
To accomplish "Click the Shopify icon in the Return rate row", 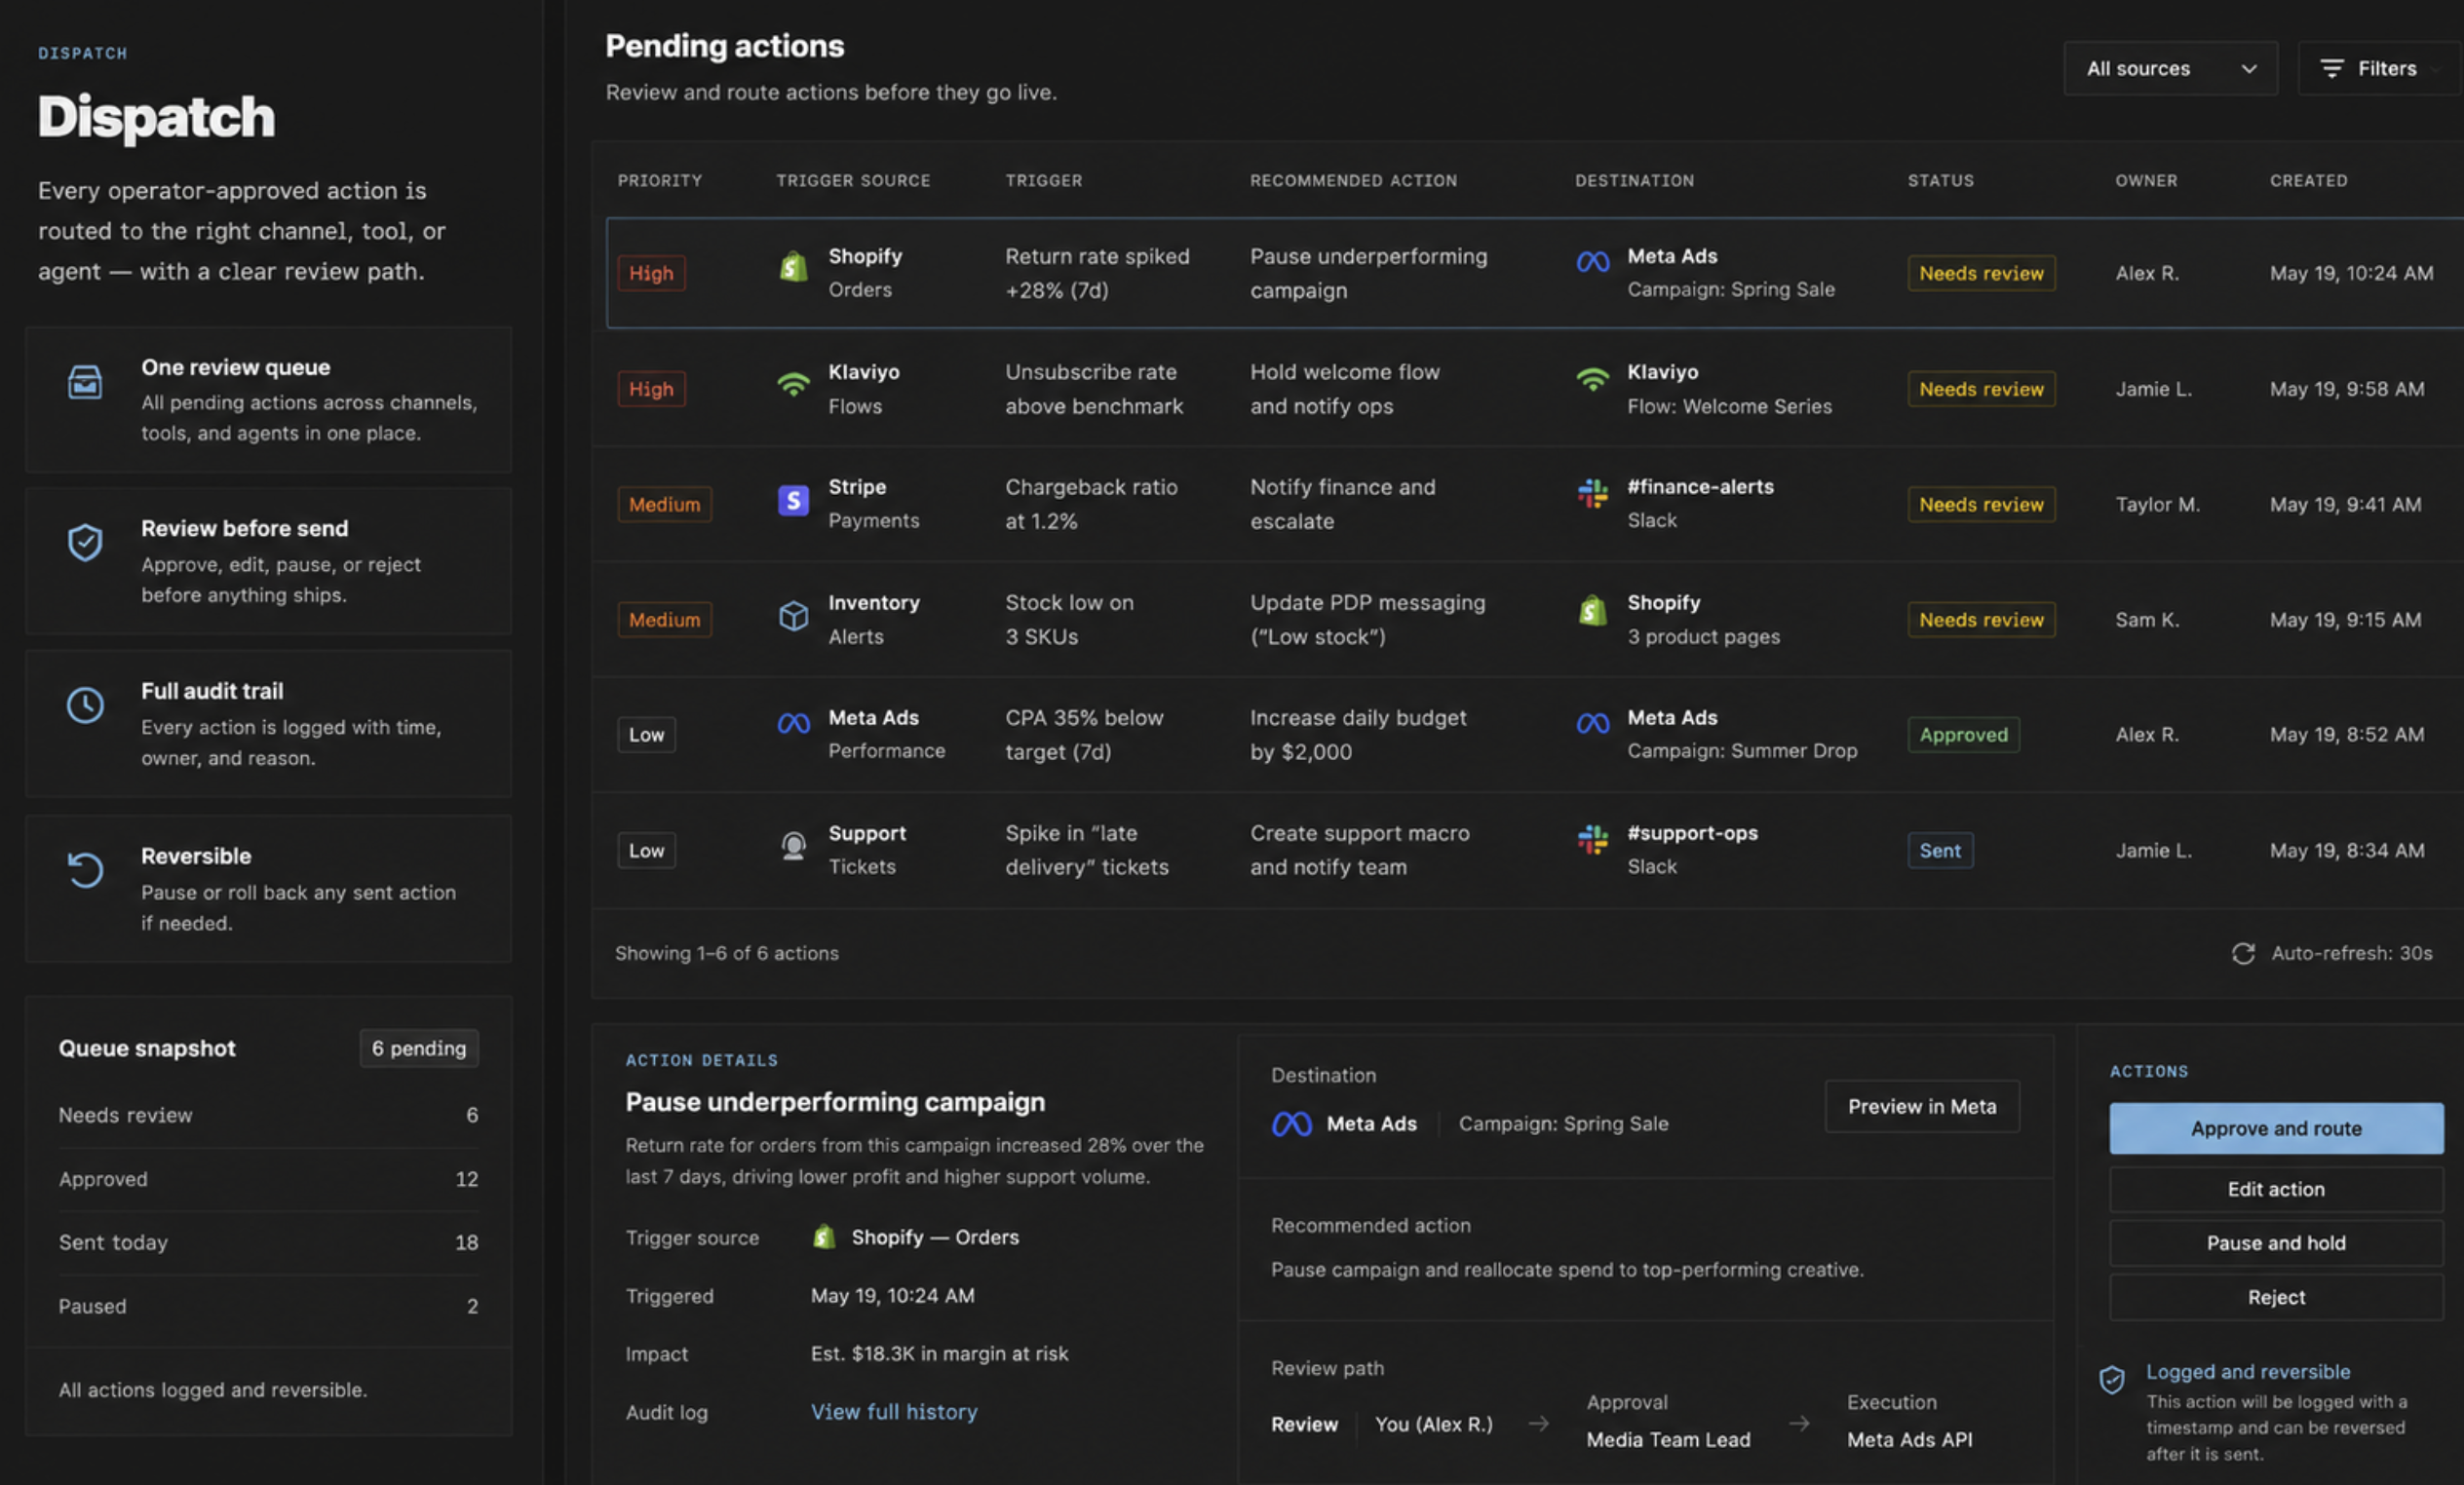I will [793, 267].
